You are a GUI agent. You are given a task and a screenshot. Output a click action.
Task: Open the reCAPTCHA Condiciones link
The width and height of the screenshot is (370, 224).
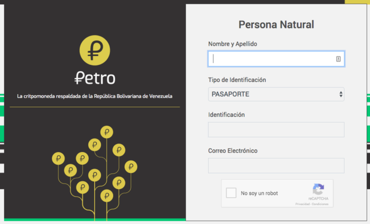coord(320,204)
